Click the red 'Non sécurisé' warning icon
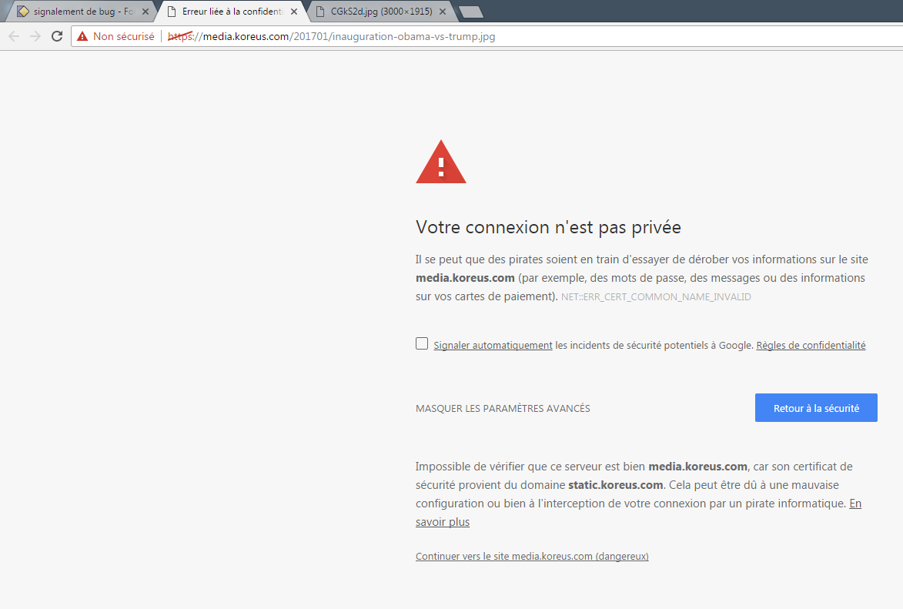This screenshot has height=609, width=903. point(82,36)
